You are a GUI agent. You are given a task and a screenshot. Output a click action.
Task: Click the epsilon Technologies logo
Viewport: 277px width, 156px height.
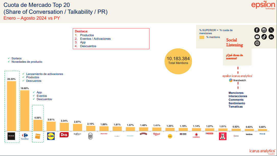click(x=263, y=5)
